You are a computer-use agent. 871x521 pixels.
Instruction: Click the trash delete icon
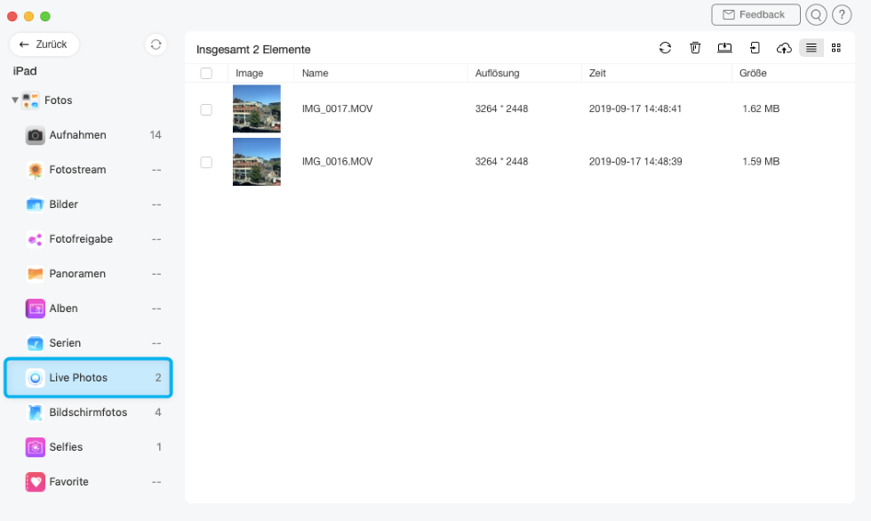[x=695, y=48]
